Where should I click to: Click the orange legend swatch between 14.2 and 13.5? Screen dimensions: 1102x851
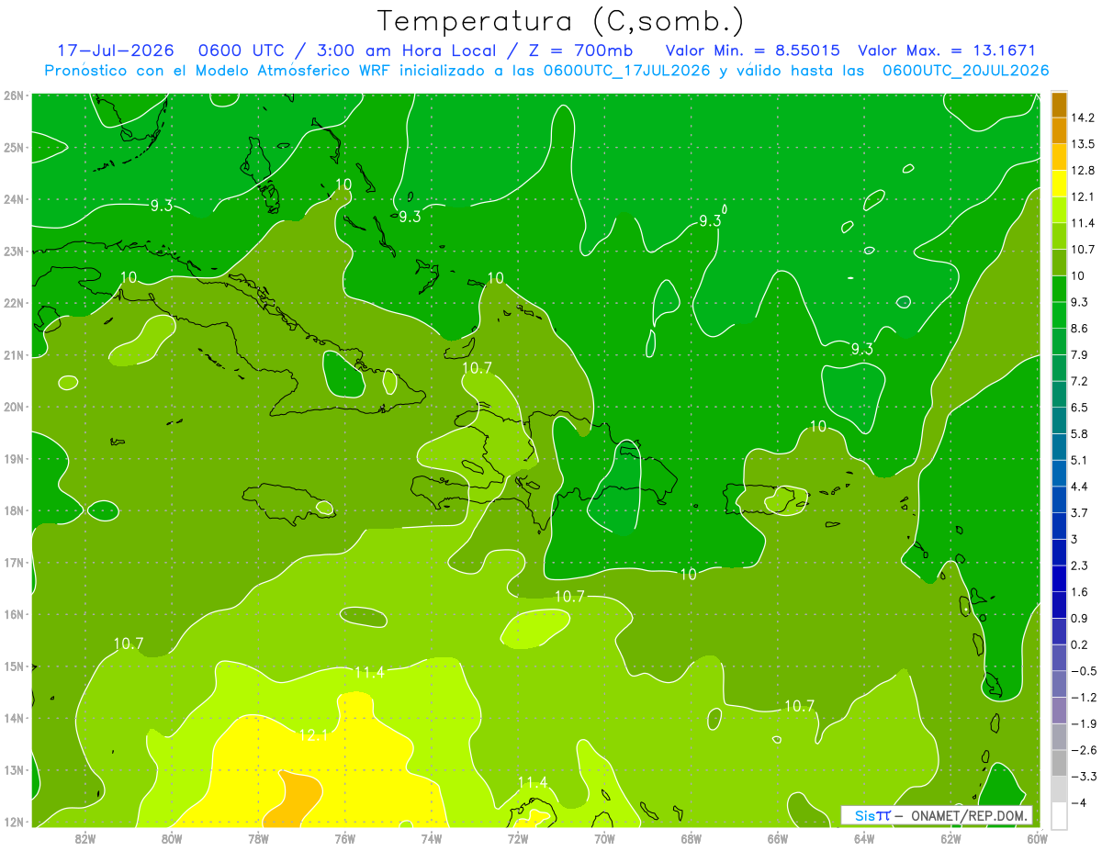(x=1059, y=130)
